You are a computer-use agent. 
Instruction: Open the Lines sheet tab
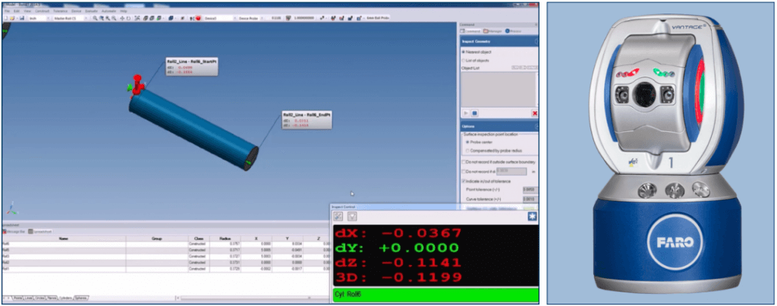click(28, 298)
